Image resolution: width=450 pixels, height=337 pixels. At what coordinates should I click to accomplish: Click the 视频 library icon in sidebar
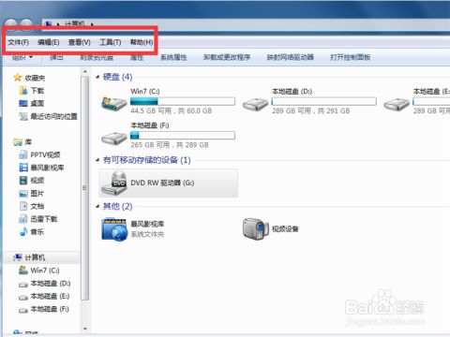[23, 181]
